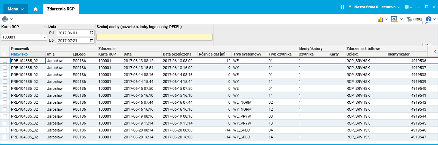Viewport: 438px width, 145px height.
Task: Click difference value -12 in first row
Action: tap(214, 61)
